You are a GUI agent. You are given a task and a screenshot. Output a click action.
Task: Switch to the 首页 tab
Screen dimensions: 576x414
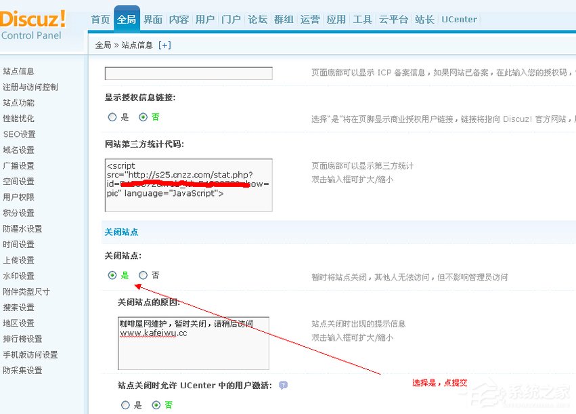(99, 20)
